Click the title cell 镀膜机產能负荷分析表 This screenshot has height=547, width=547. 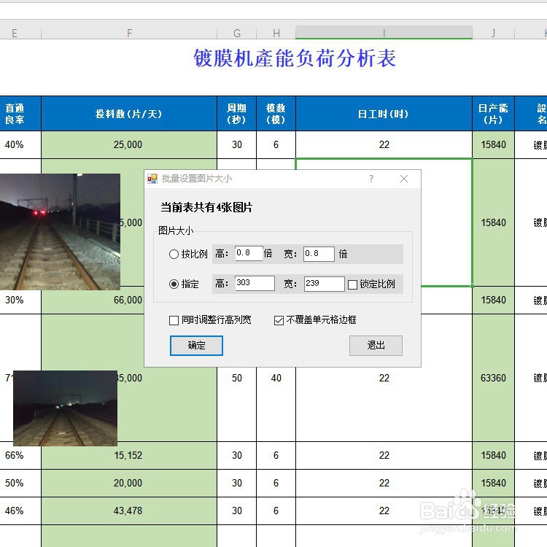(295, 58)
